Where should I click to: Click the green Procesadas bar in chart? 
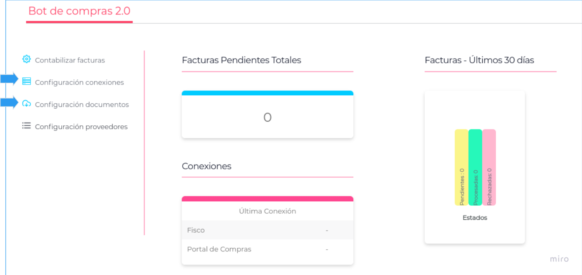coord(475,167)
